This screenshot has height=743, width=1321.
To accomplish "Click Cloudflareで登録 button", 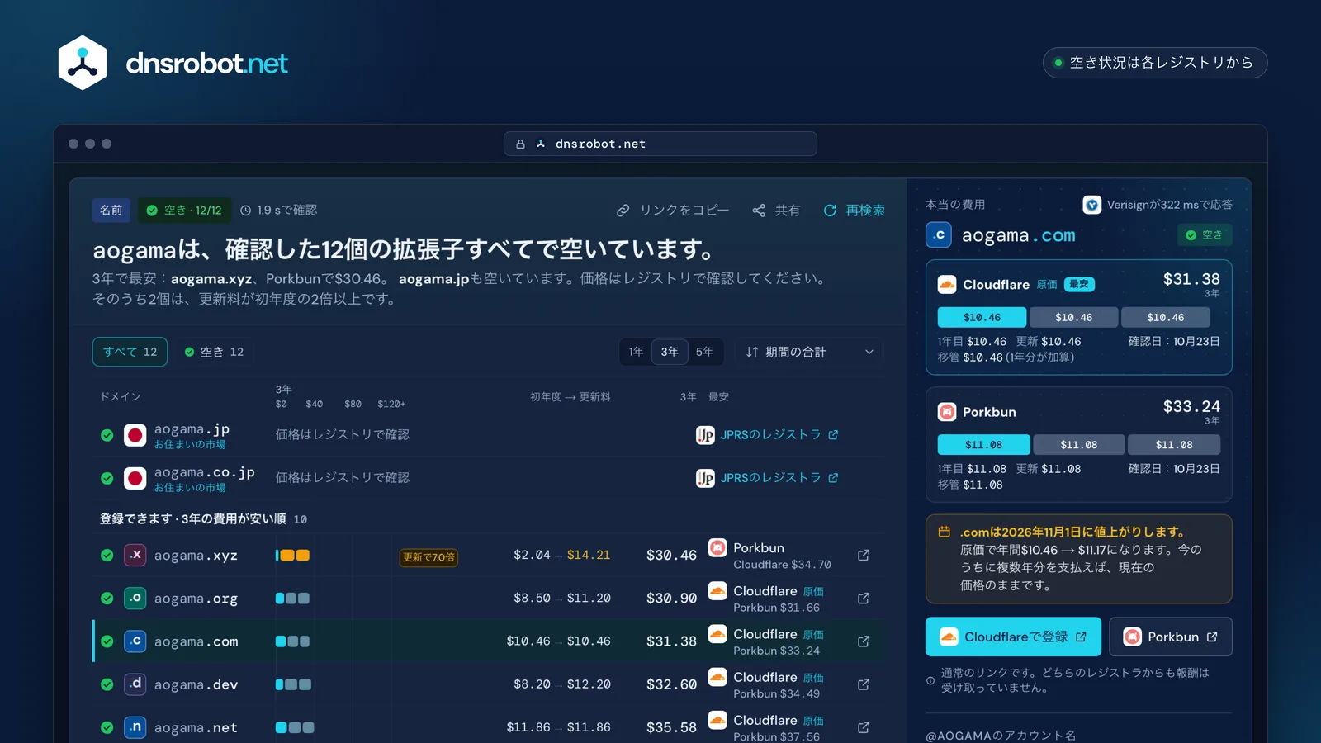I will 1013,637.
